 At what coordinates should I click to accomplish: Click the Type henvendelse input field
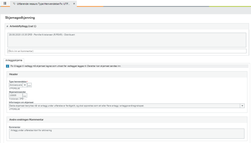16,85
